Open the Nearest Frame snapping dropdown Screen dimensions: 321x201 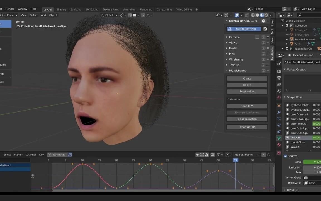click(247, 155)
